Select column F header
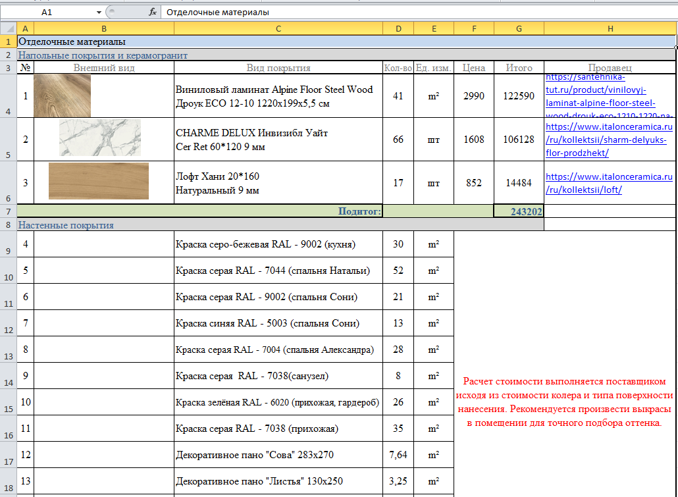Image resolution: width=678 pixels, height=497 pixels. point(474,28)
